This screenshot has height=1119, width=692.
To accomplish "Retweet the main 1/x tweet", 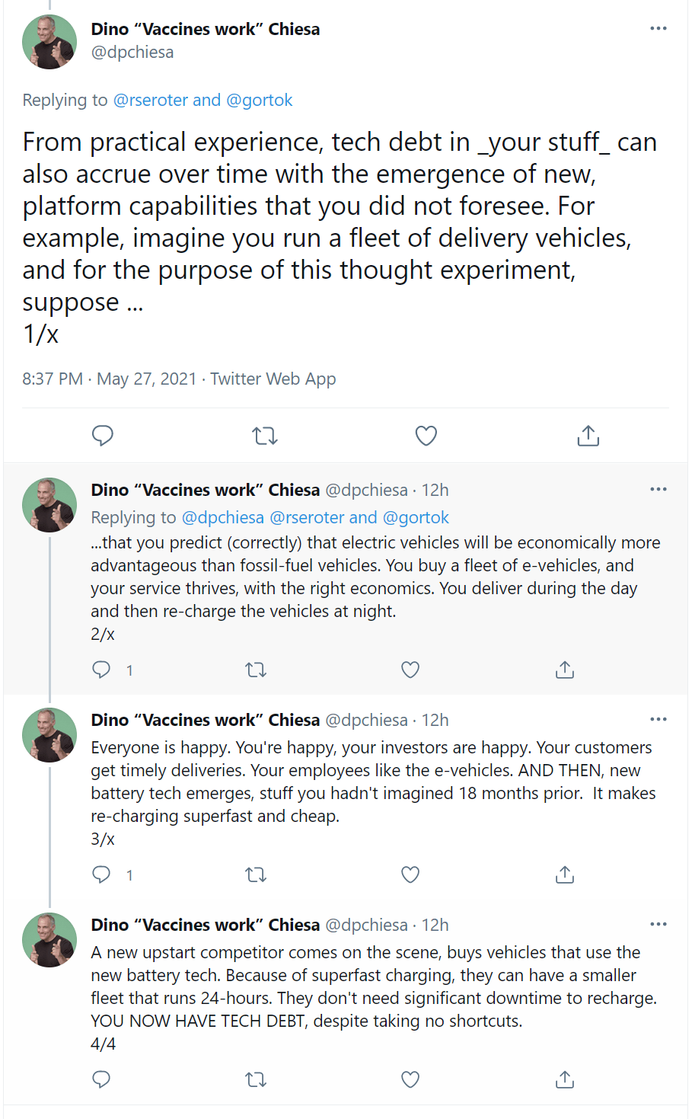I will pyautogui.click(x=265, y=436).
